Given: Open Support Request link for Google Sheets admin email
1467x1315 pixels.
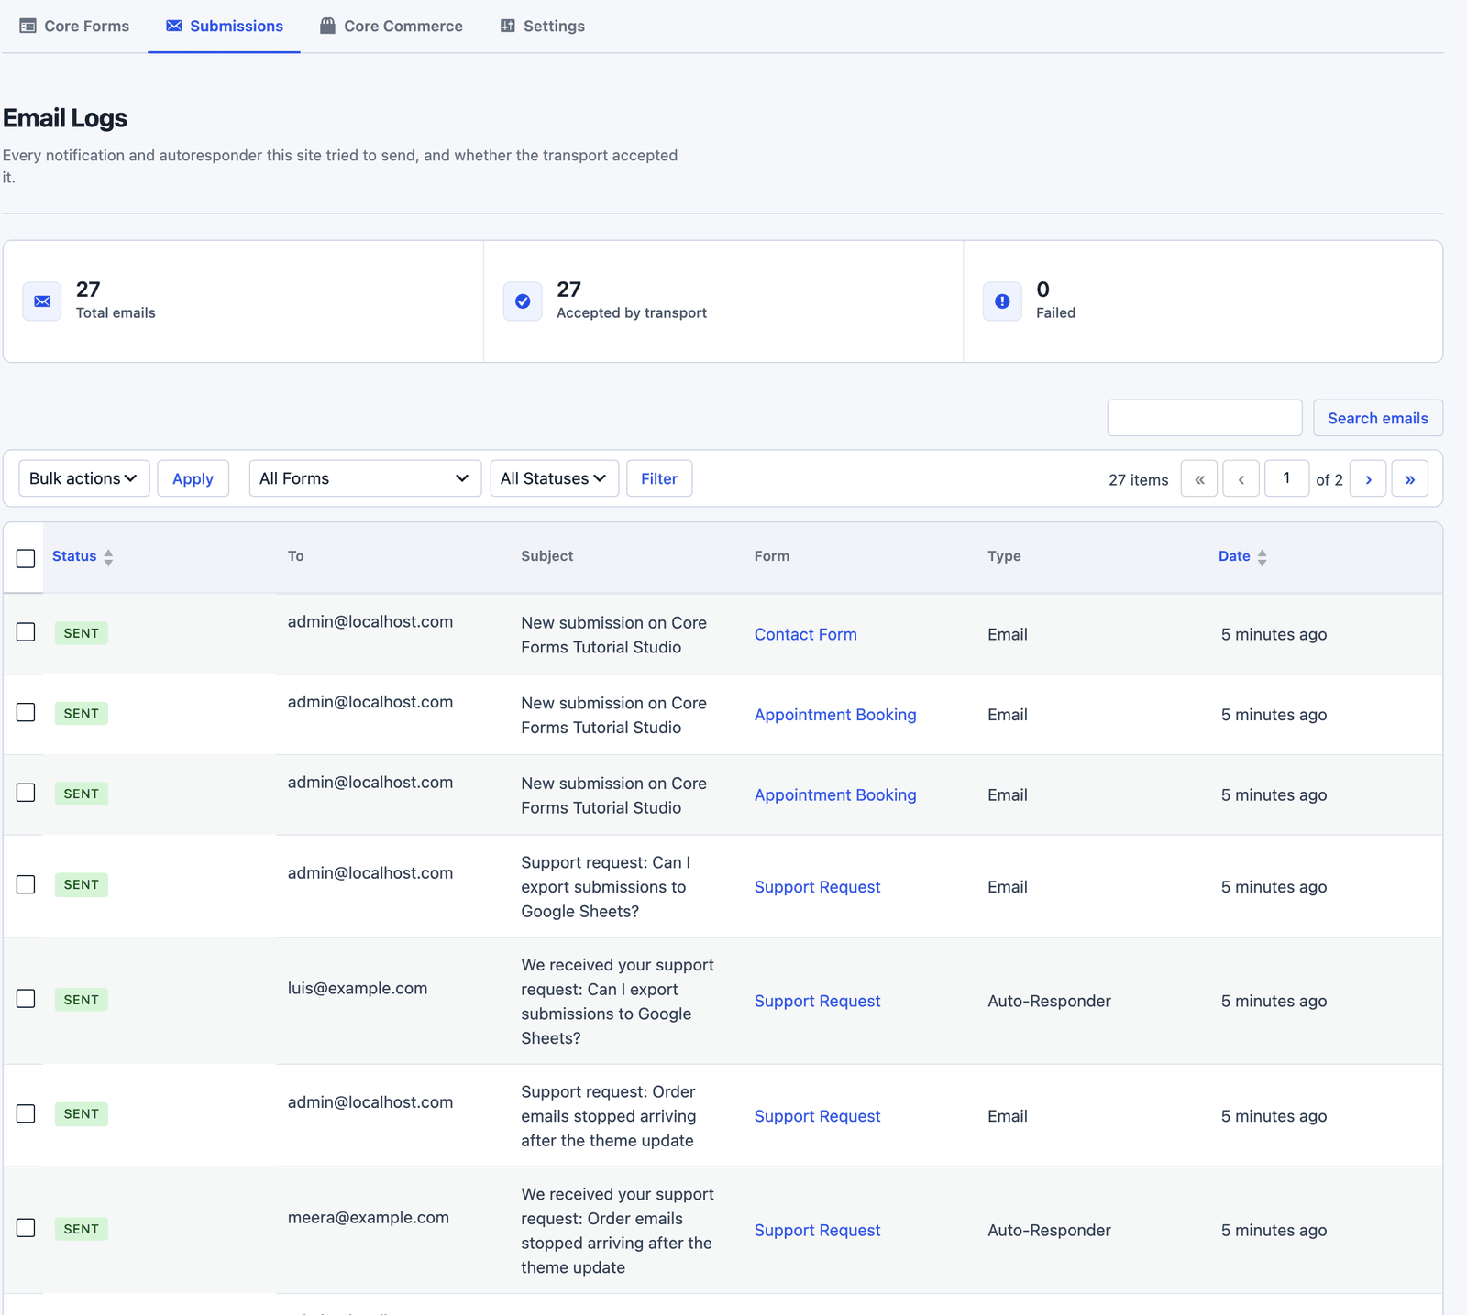Looking at the screenshot, I should [817, 887].
